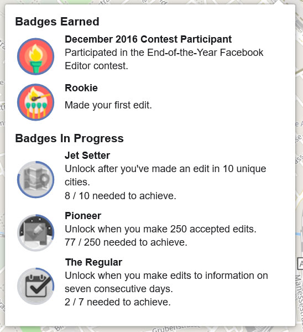Click the Made your first edit description

[108, 105]
